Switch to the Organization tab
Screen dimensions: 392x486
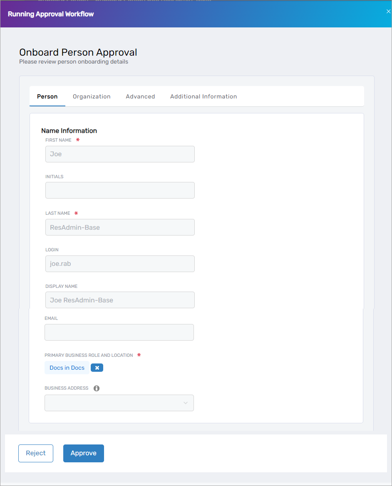92,96
